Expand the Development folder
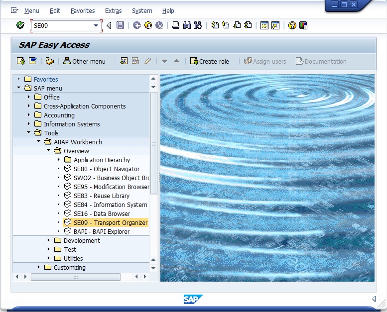 pos(49,240)
